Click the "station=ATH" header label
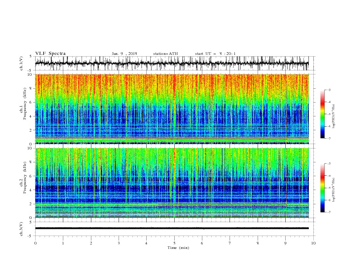Screen dimensions: 353x273 coord(165,54)
